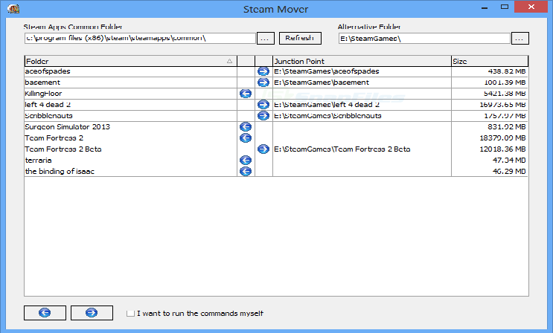Sort by the Size column header
This screenshot has width=553, height=333.
(x=490, y=61)
